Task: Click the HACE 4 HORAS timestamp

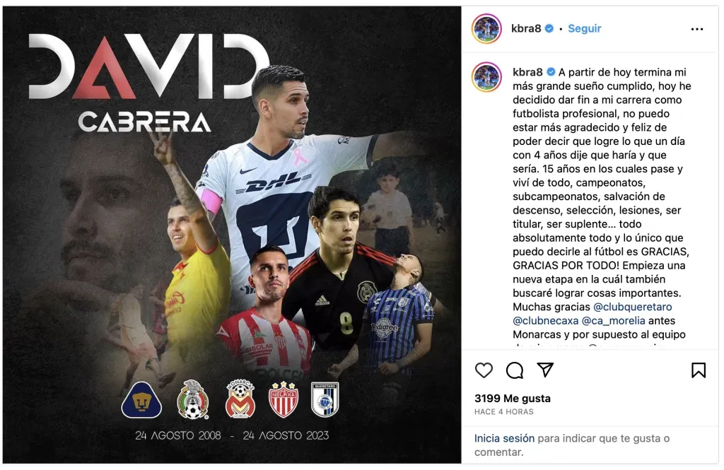Action: 503,411
